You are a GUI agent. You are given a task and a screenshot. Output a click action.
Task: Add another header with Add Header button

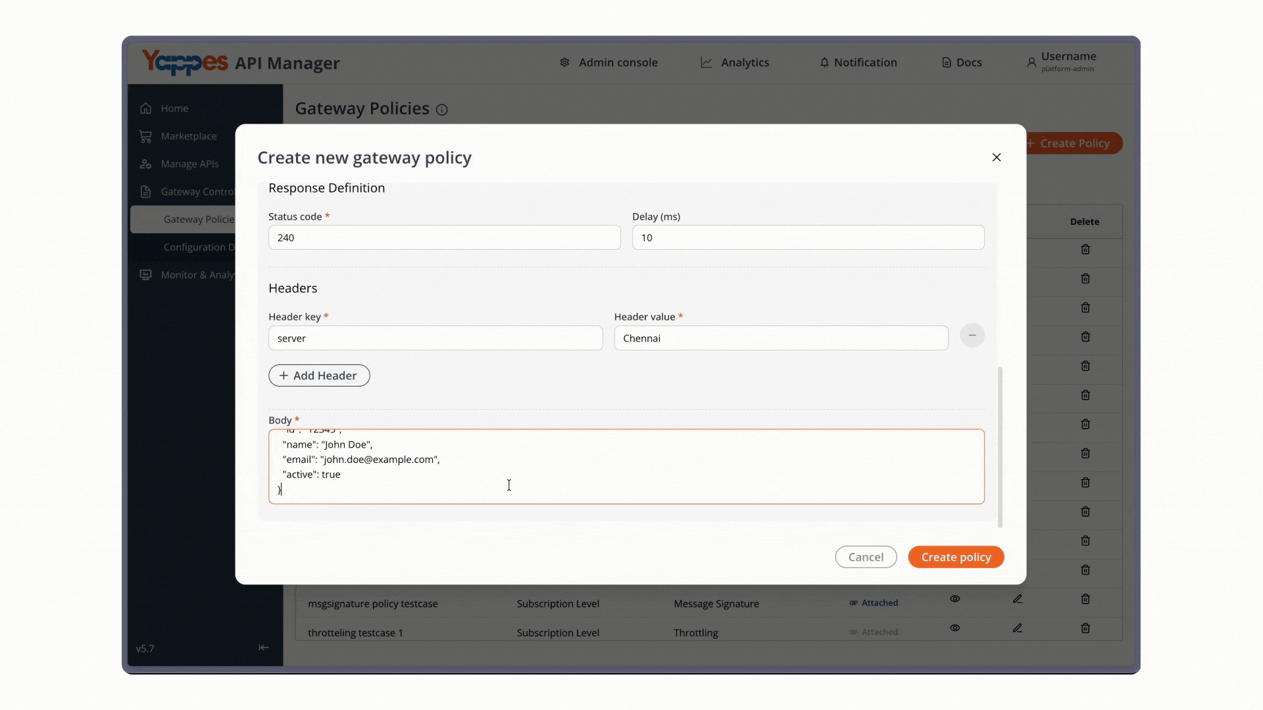[319, 375]
